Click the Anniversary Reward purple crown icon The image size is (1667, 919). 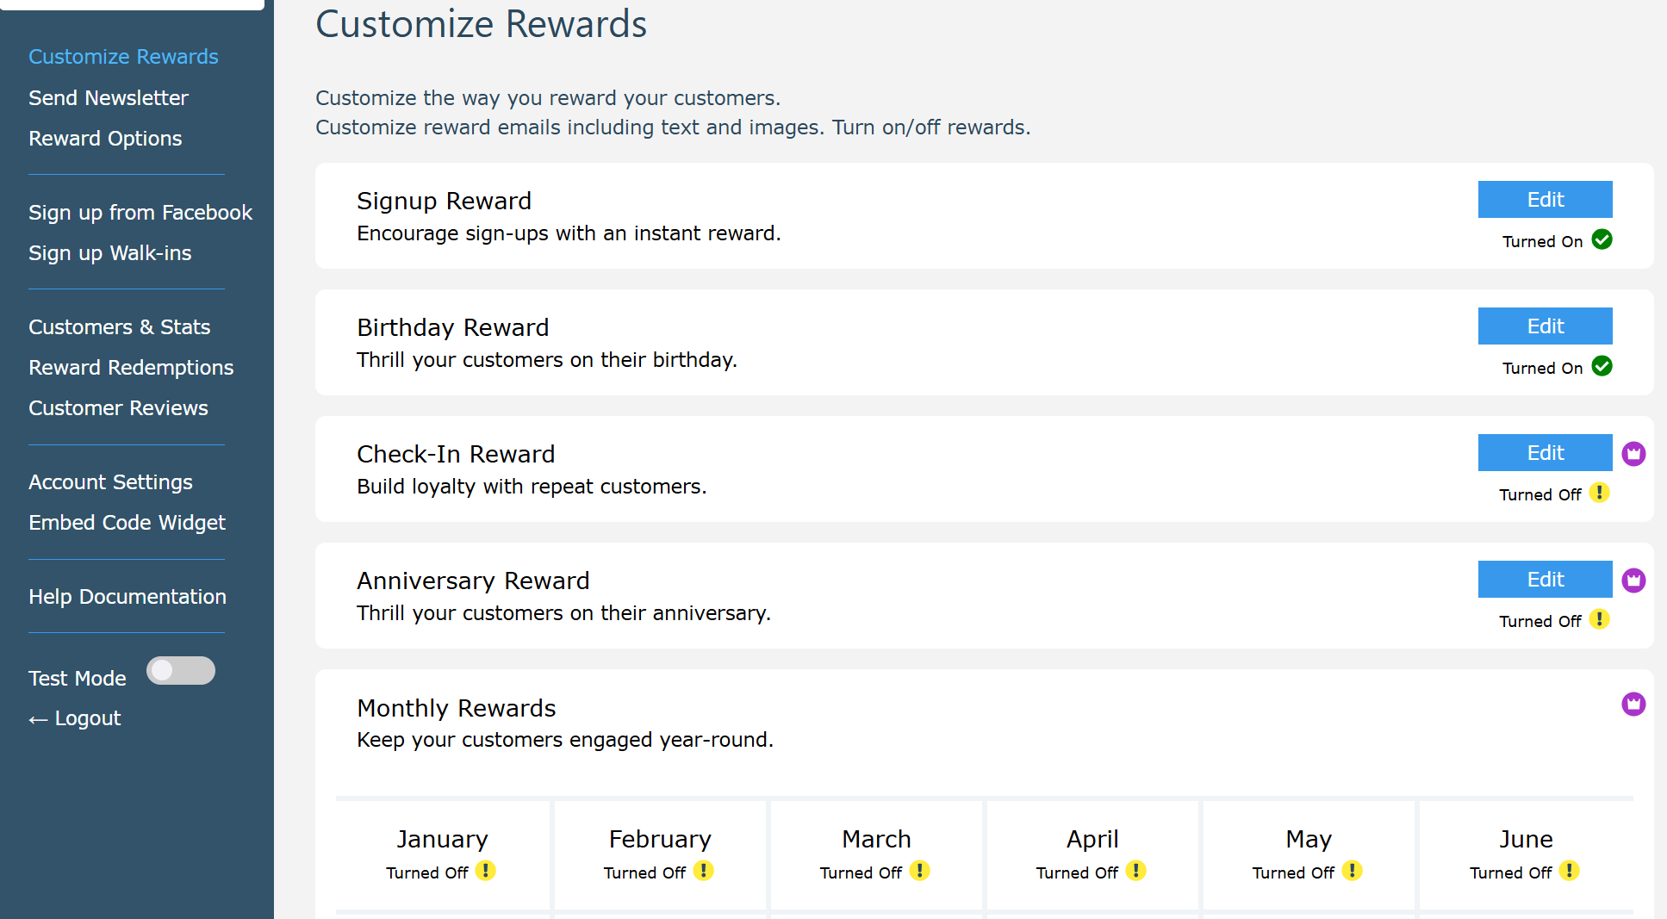(1633, 580)
